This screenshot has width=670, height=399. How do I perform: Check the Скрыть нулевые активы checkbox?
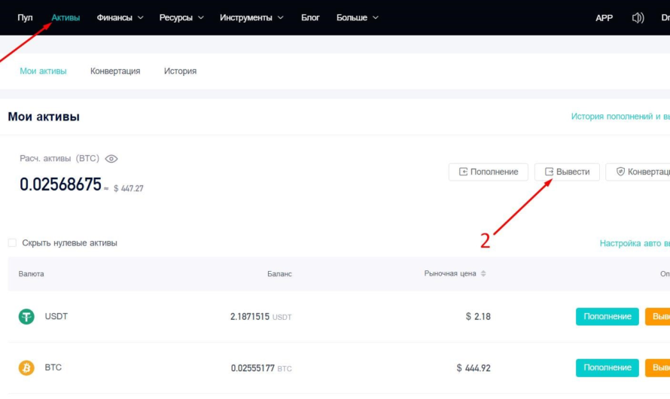(12, 242)
